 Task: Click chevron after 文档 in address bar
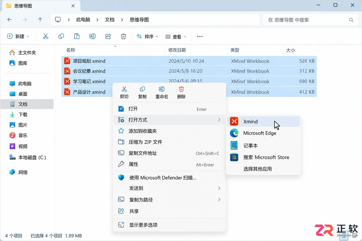122,20
